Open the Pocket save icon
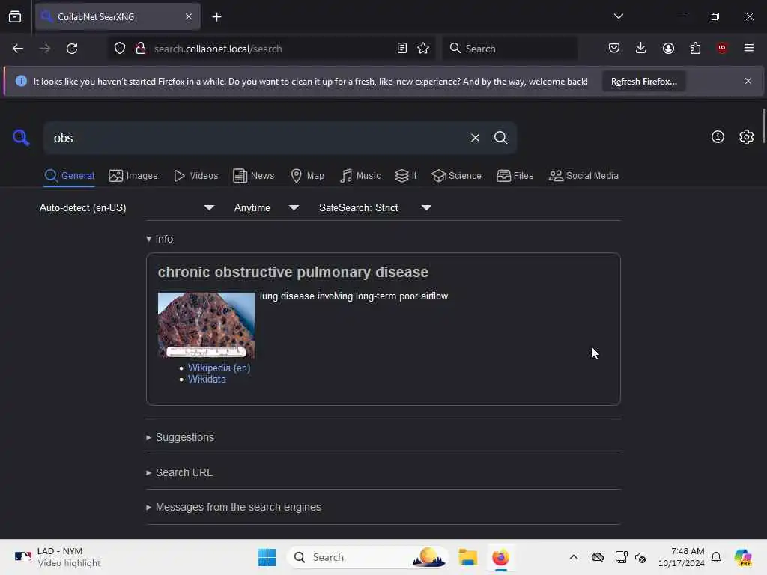Viewport: 767px width, 575px height. pyautogui.click(x=614, y=49)
